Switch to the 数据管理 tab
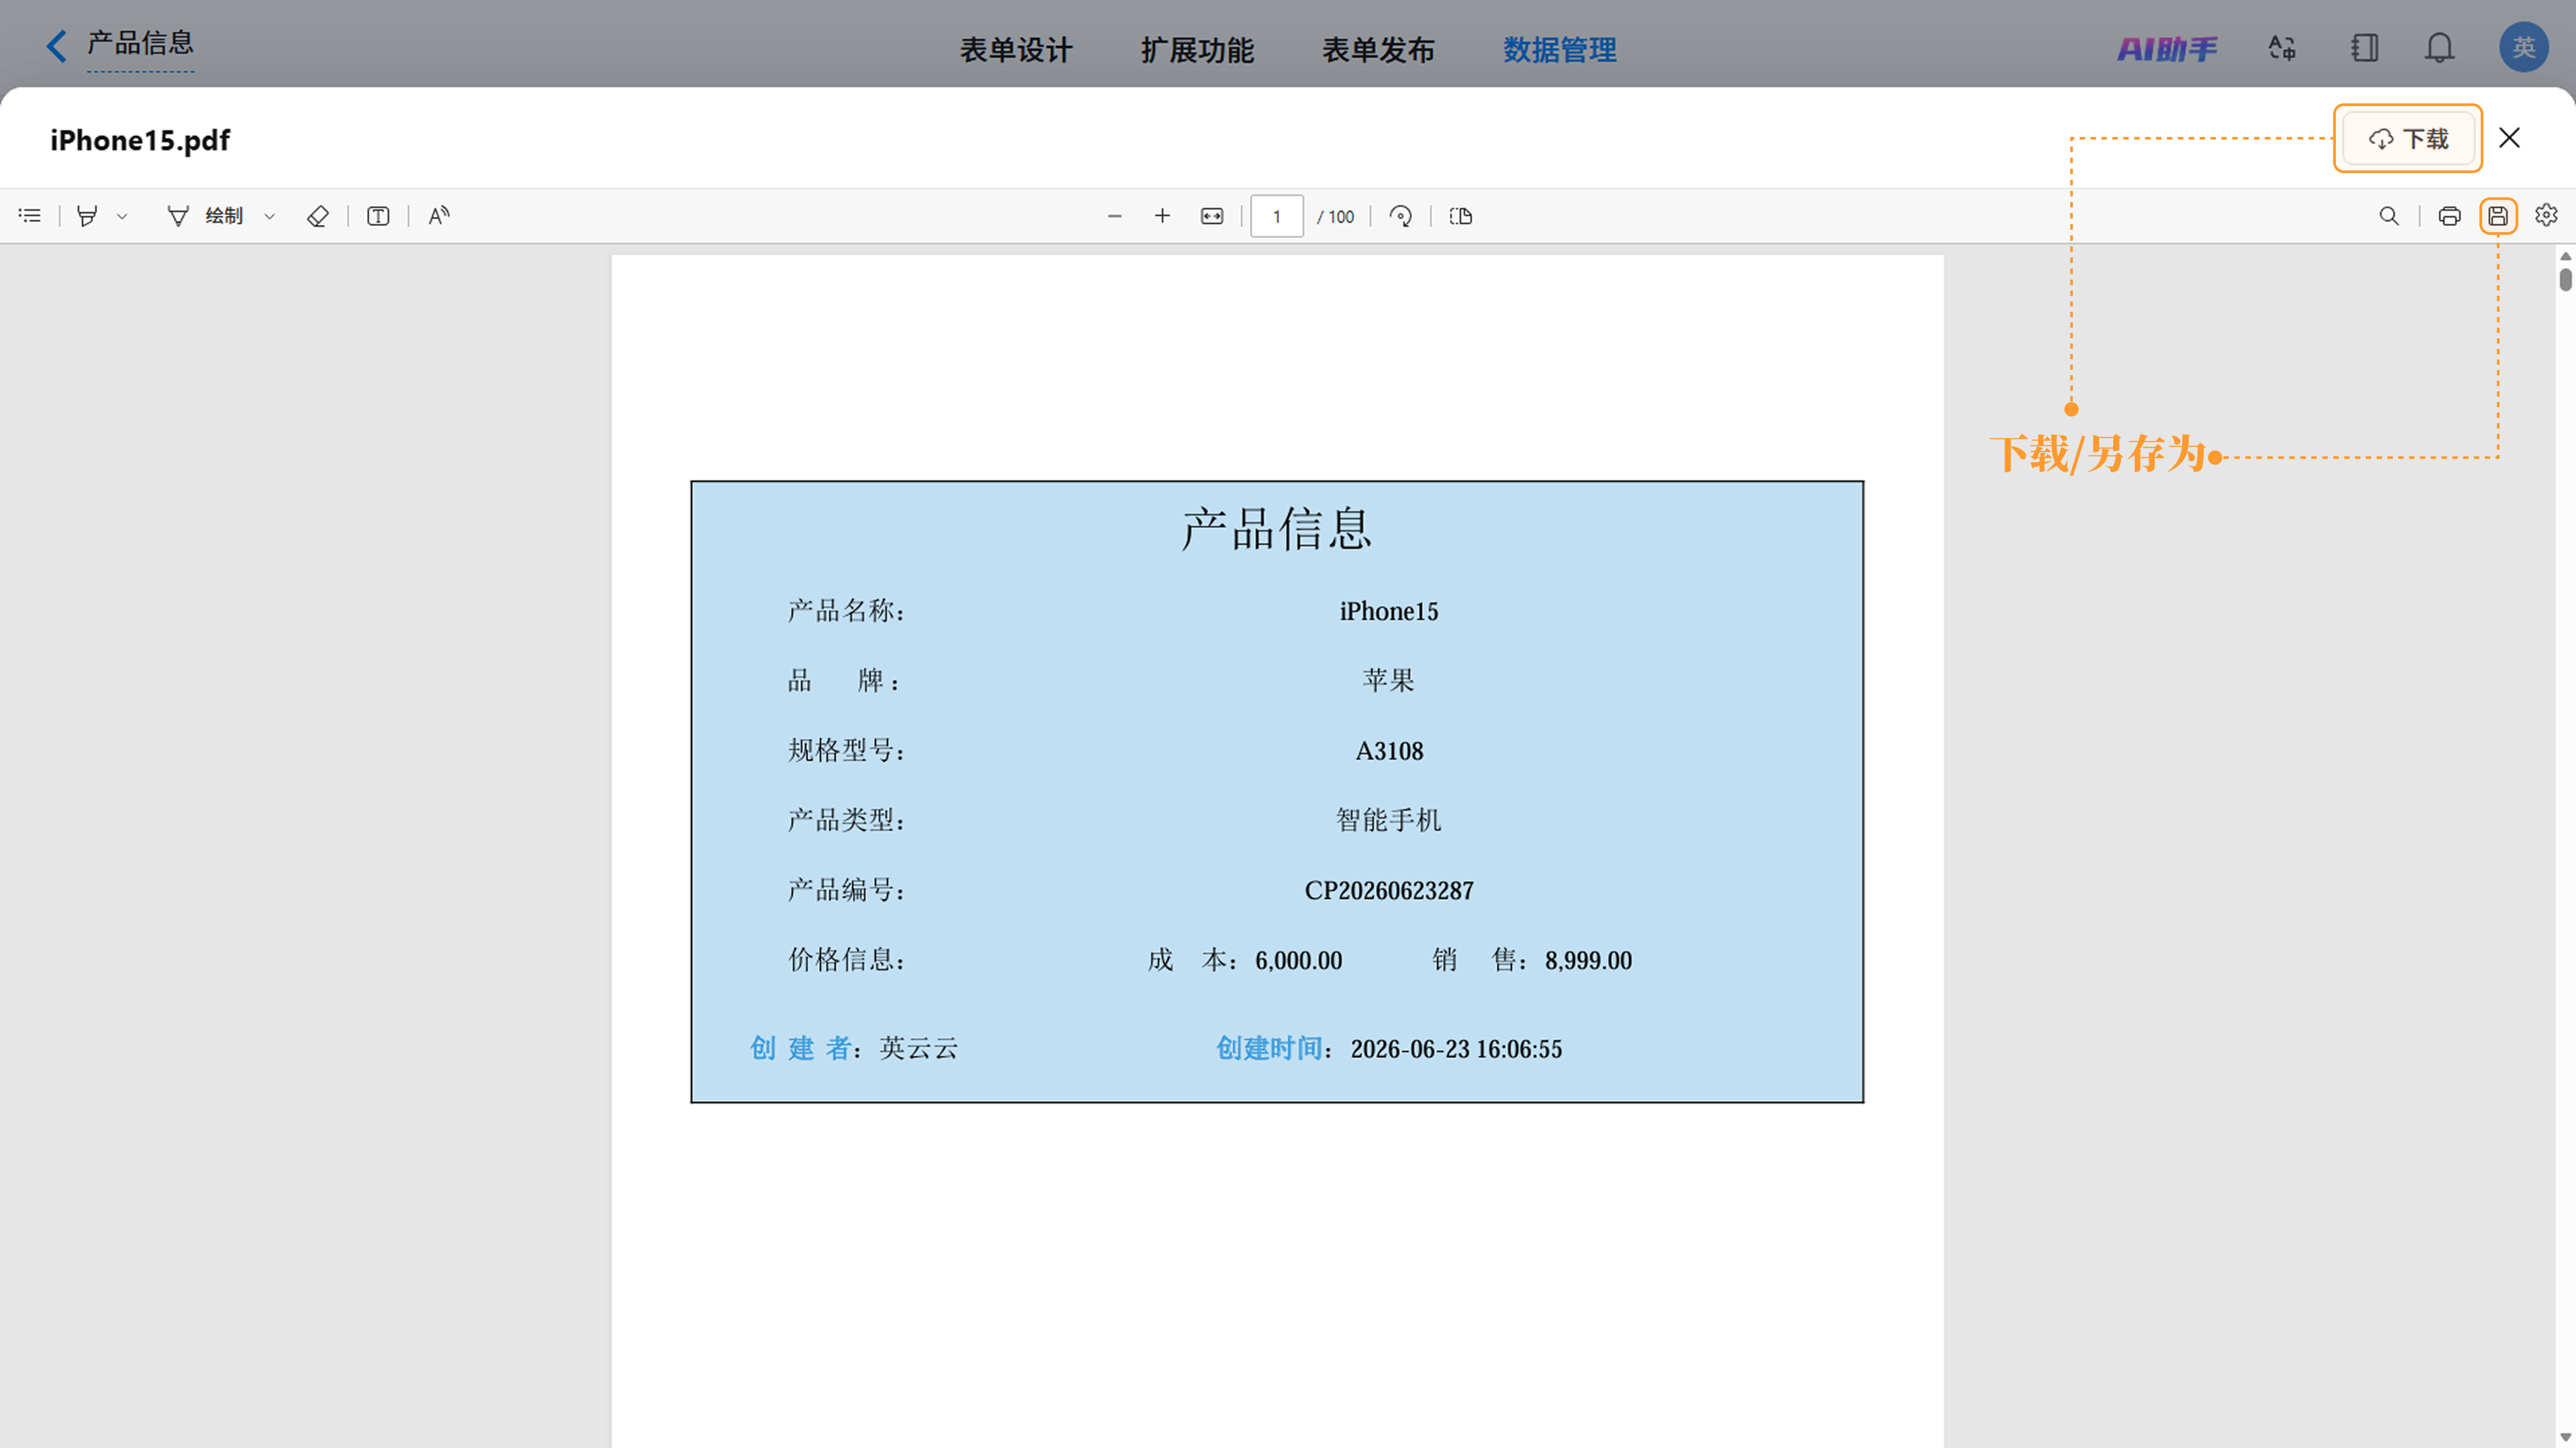The image size is (2576, 1448). (1560, 50)
